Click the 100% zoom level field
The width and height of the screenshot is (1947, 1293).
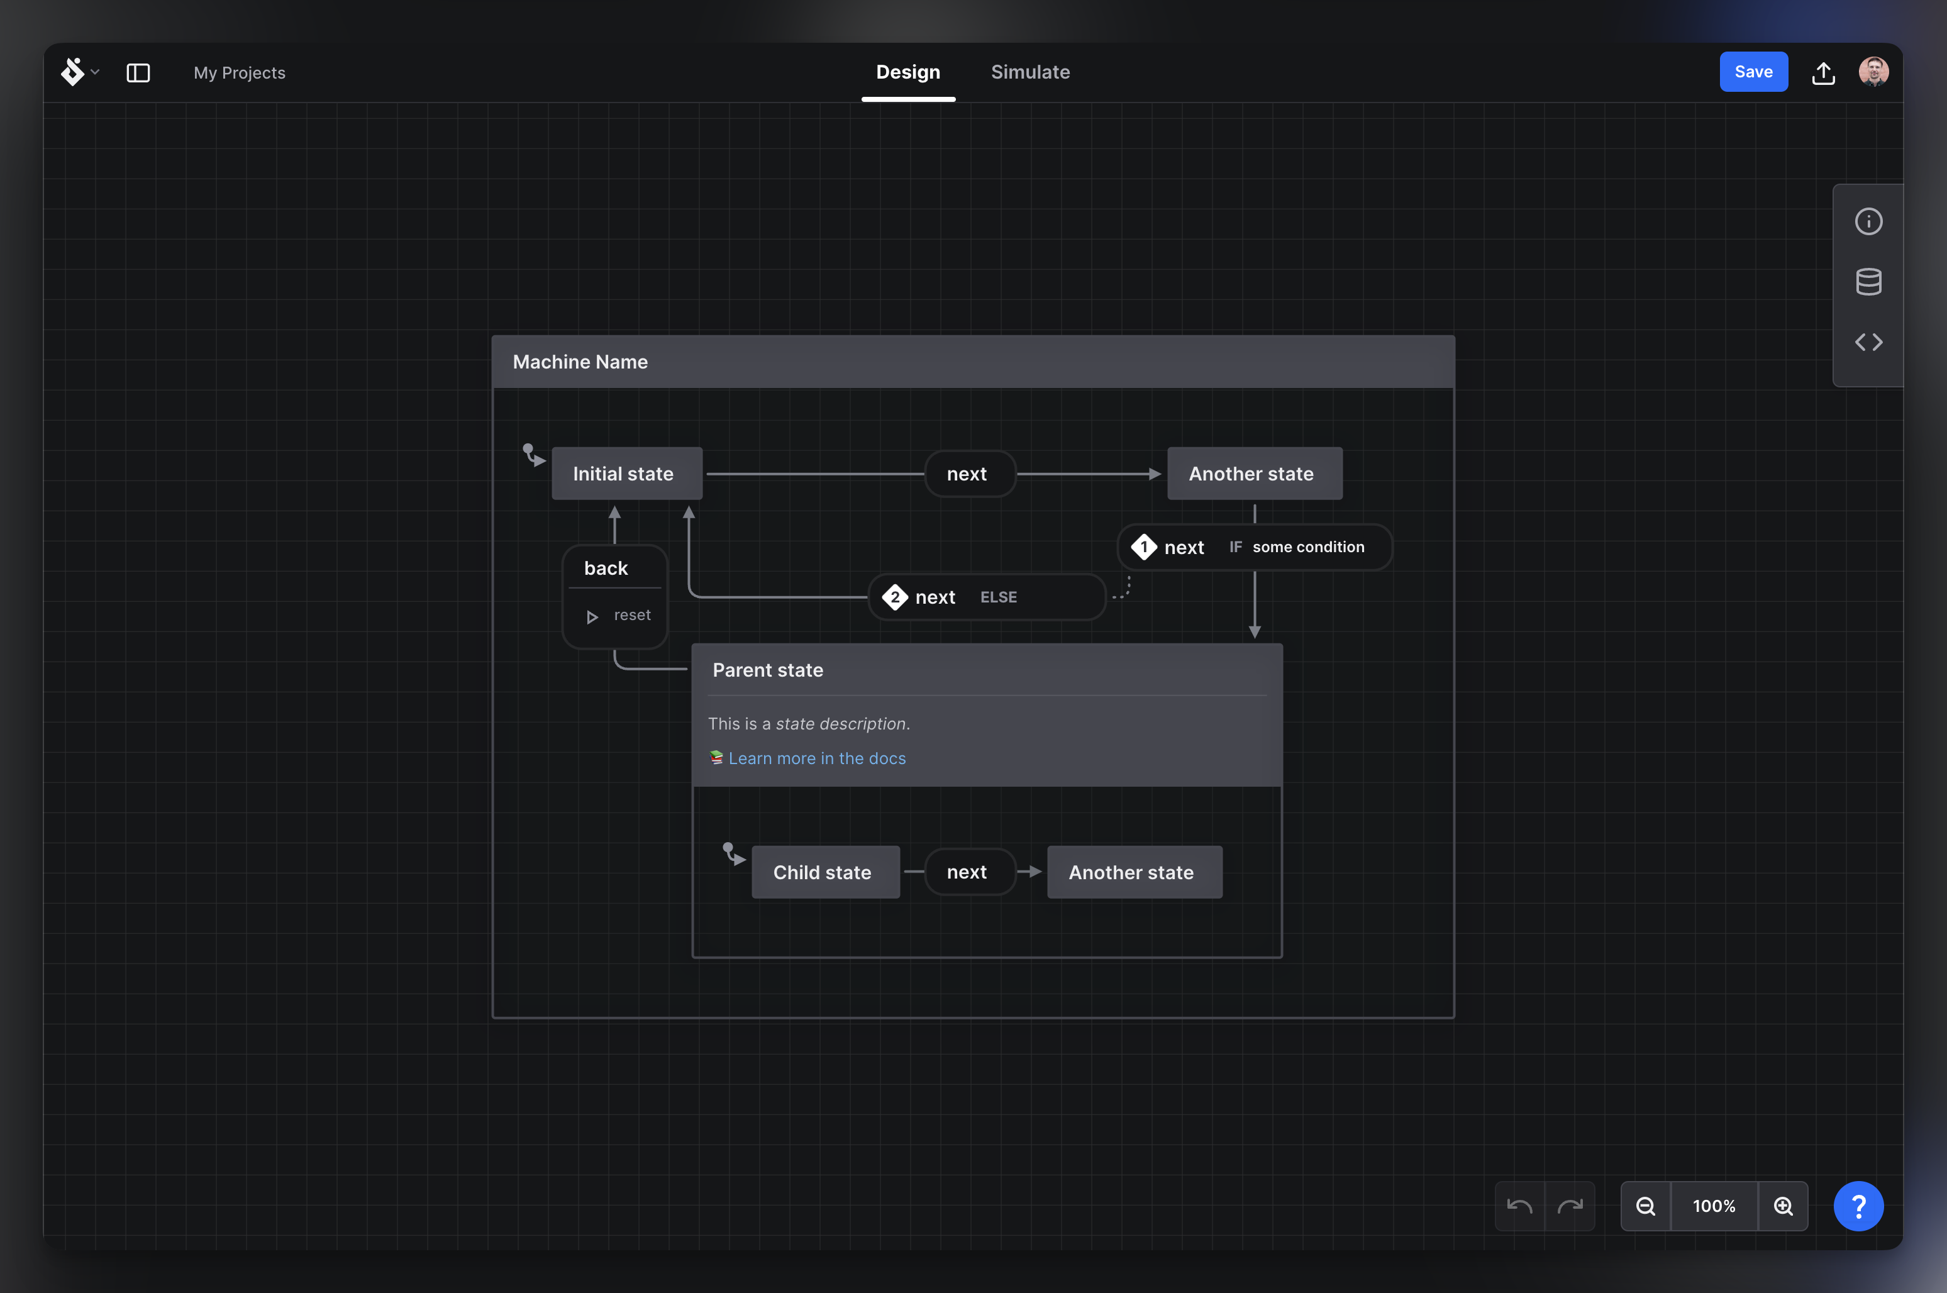click(x=1714, y=1206)
